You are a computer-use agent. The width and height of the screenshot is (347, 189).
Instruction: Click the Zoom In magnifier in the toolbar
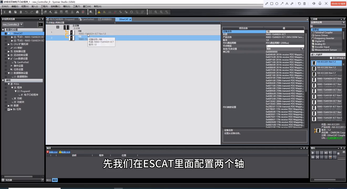point(156,12)
